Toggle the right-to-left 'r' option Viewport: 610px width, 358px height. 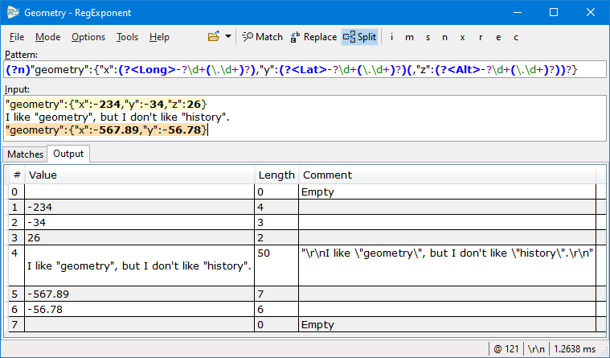click(x=481, y=37)
